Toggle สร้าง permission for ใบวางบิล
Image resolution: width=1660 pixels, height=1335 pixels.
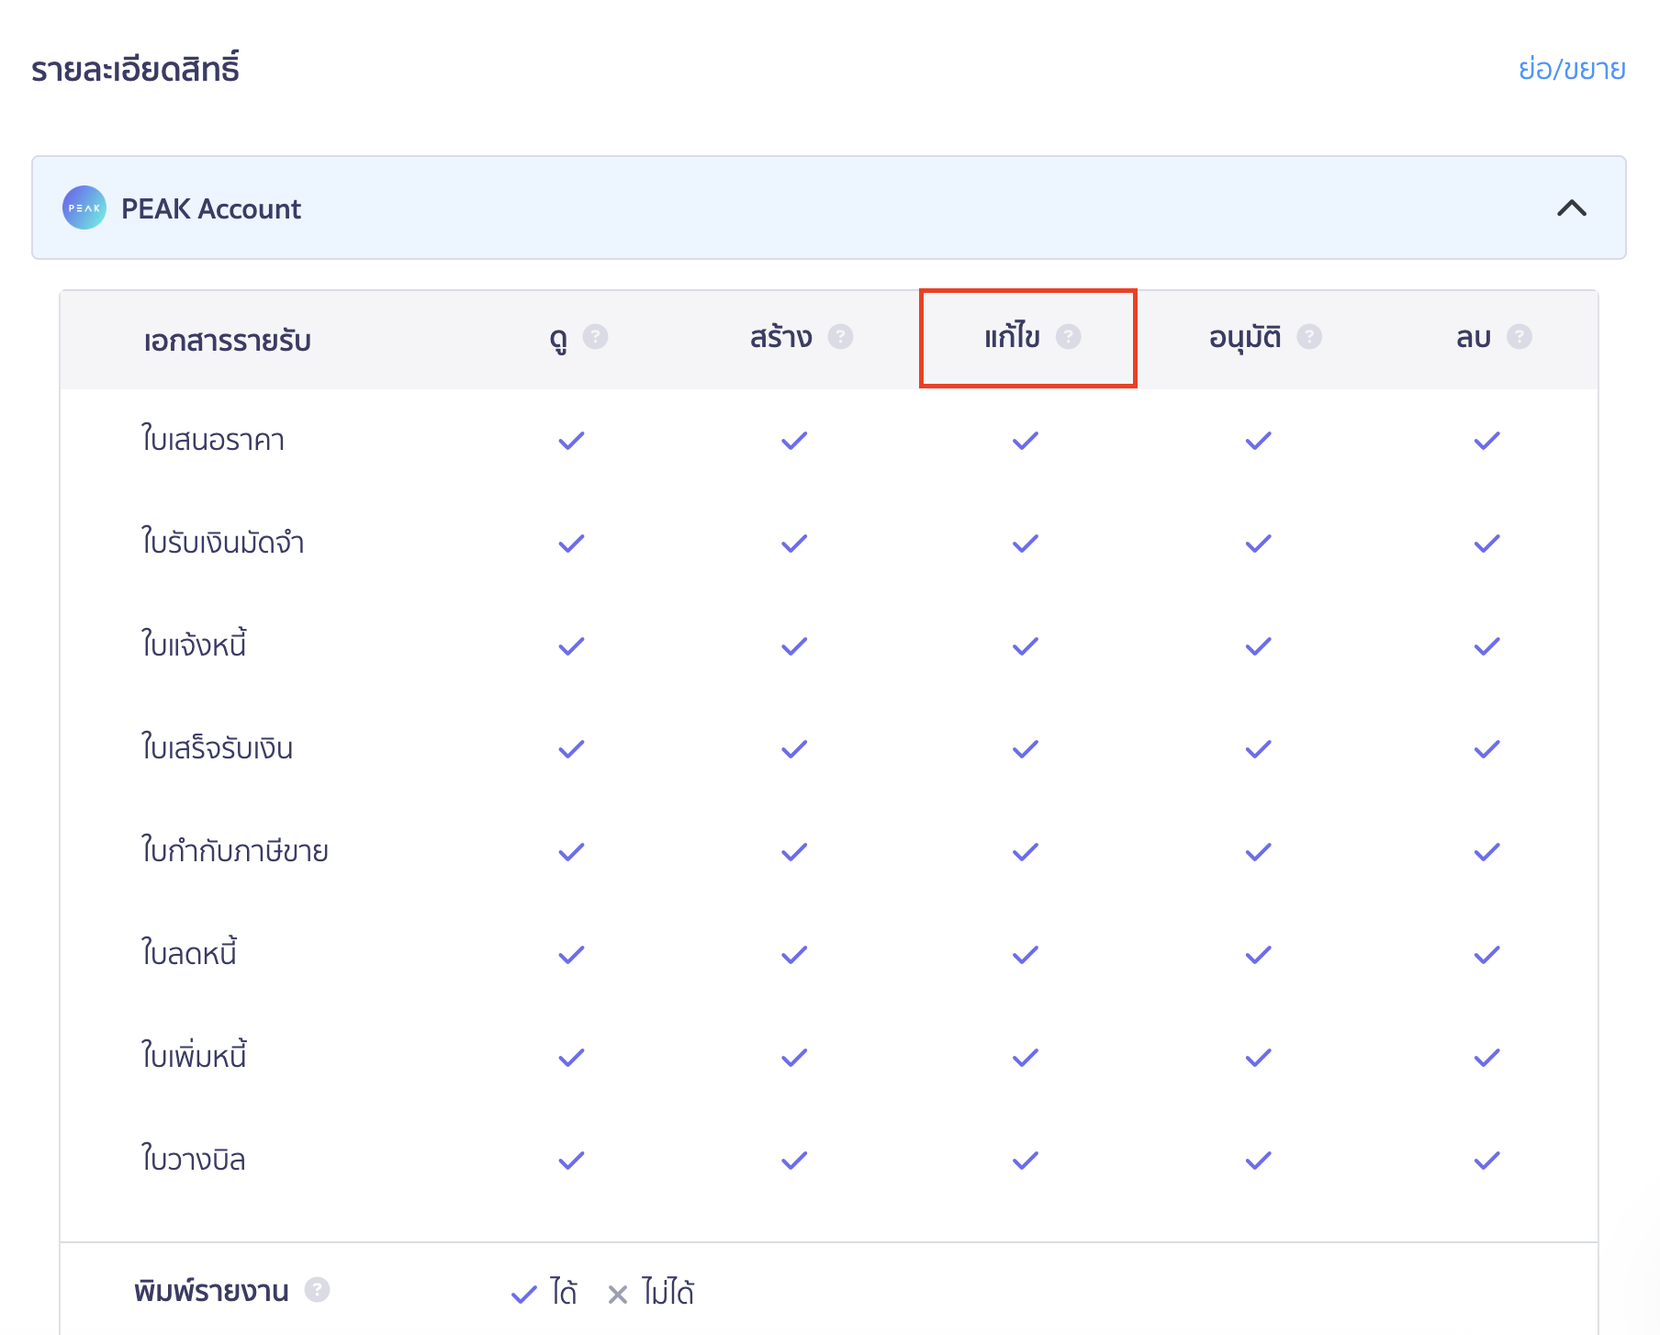click(794, 1161)
